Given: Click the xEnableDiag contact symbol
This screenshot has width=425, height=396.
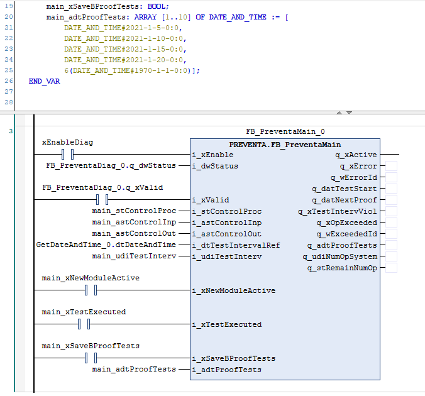Looking at the screenshot, I should [67, 154].
